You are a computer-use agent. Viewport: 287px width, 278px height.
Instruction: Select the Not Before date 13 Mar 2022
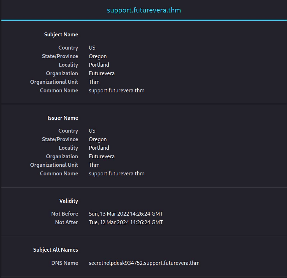[126, 214]
